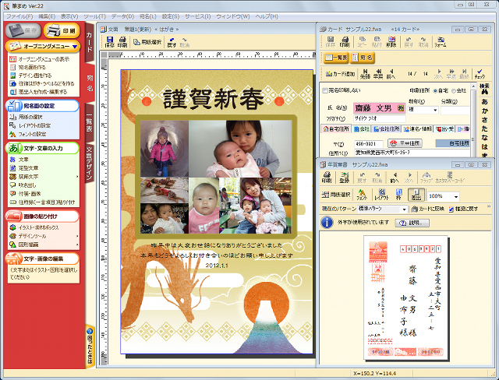Click 吹き出し in the sidebar
This screenshot has height=380, width=499.
click(x=23, y=185)
